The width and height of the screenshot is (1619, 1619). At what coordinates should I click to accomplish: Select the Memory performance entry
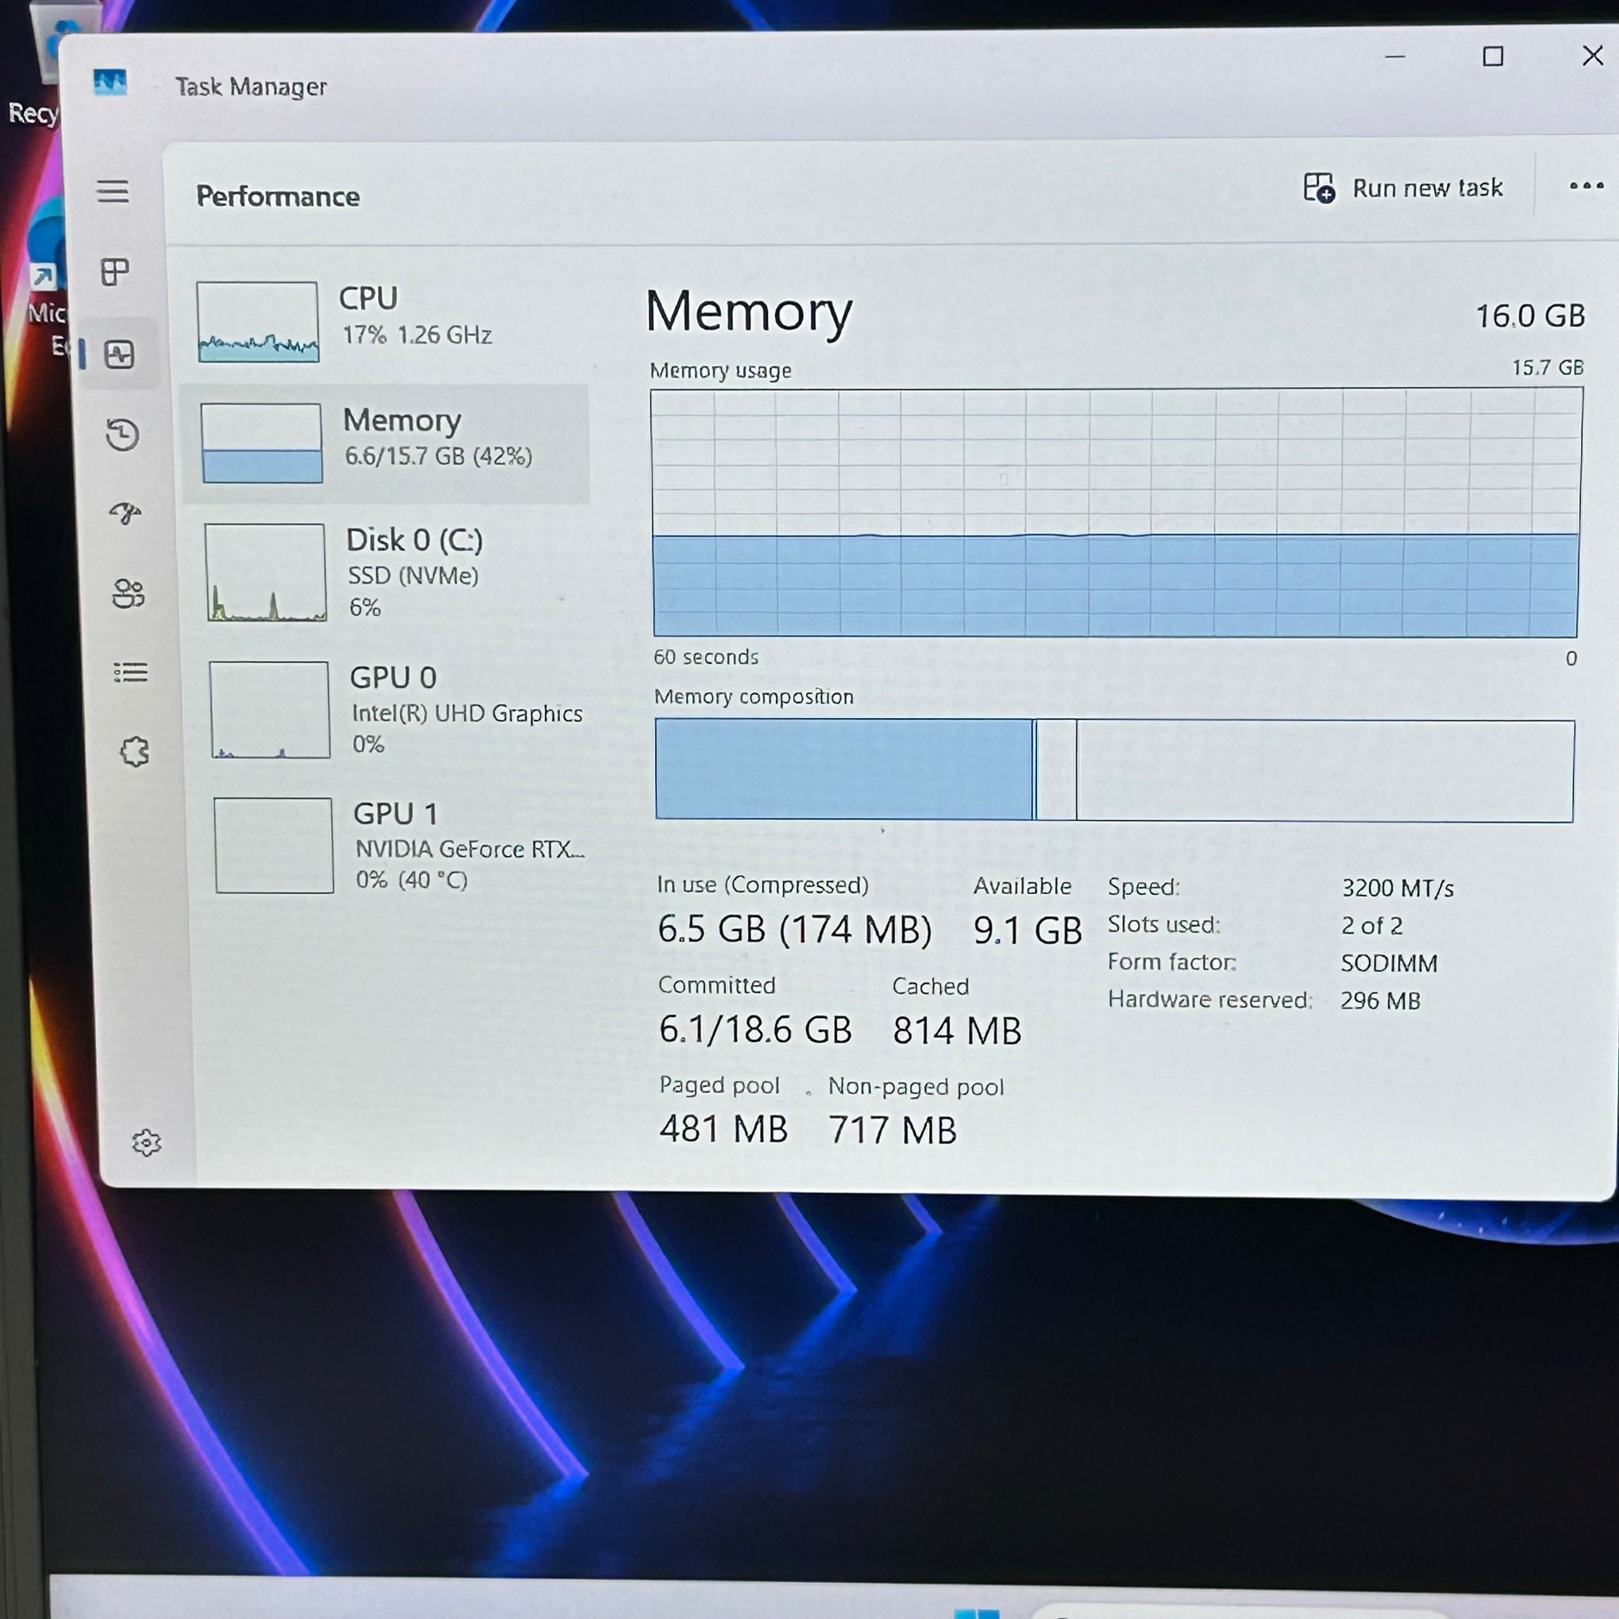(x=385, y=443)
